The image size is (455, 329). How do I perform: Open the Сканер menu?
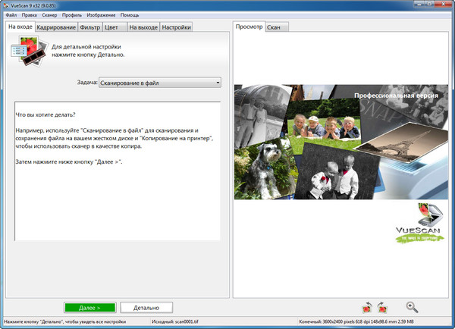(x=49, y=15)
